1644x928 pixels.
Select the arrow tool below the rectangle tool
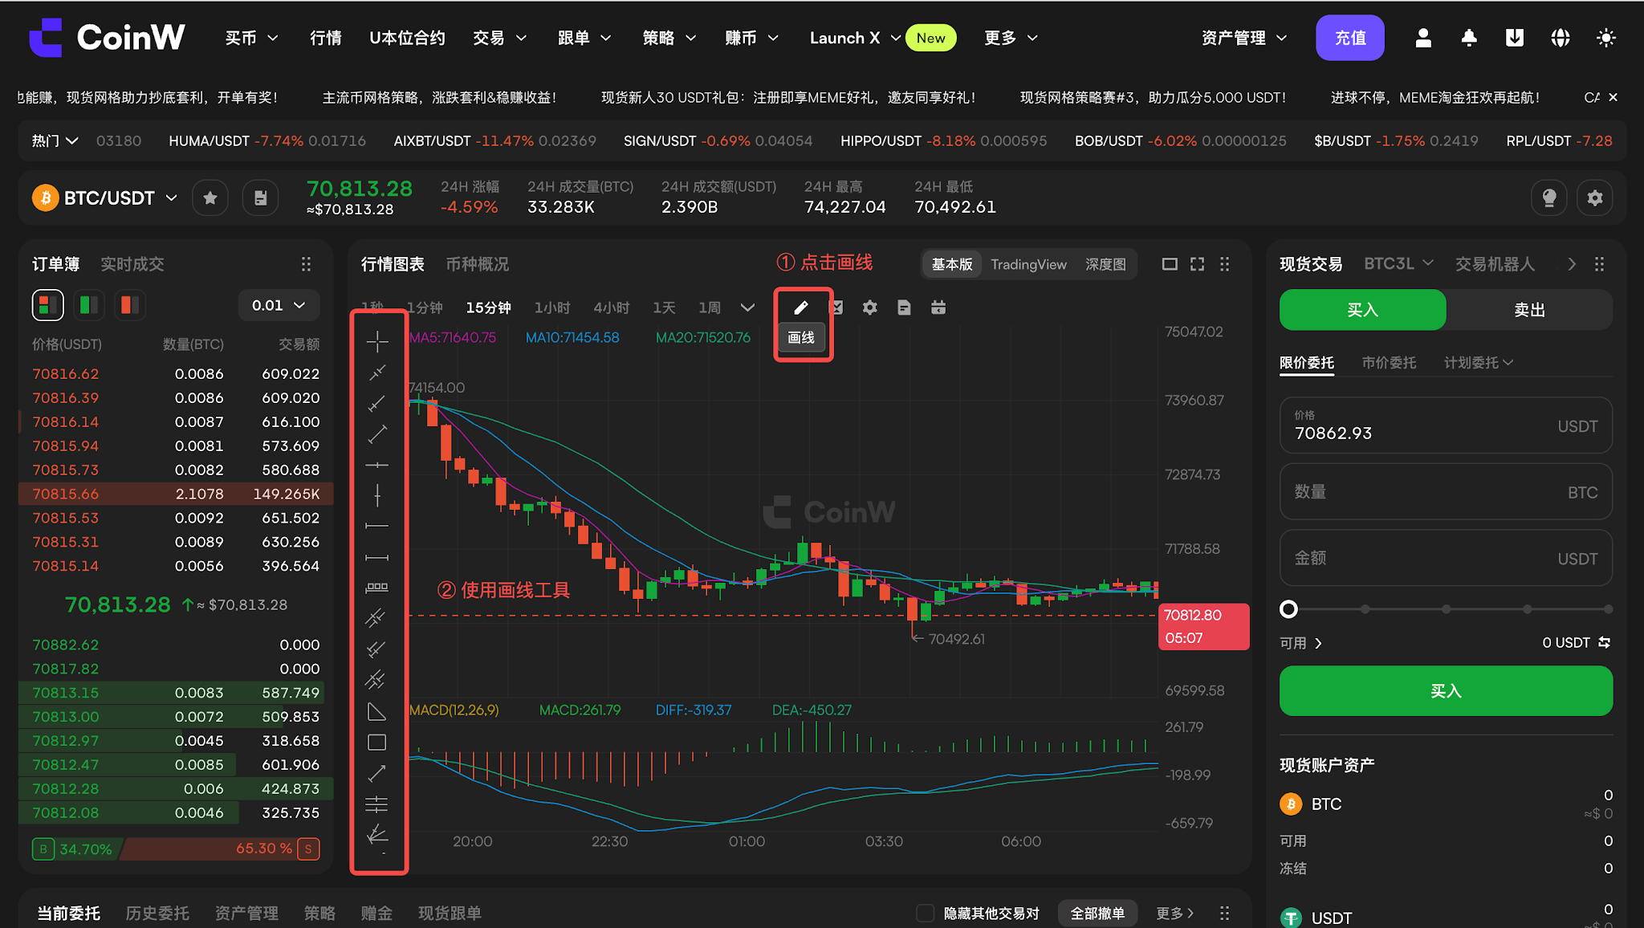pyautogui.click(x=377, y=773)
